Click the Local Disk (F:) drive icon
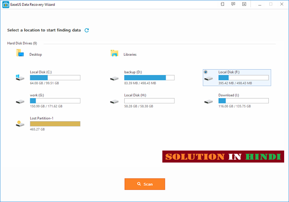The image size is (289, 202). [x=209, y=78]
